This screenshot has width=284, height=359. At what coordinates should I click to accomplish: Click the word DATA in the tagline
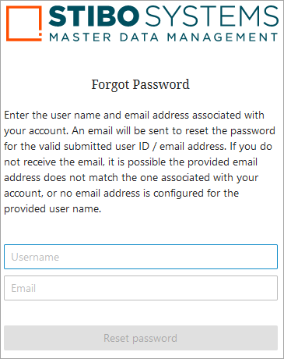tap(139, 37)
